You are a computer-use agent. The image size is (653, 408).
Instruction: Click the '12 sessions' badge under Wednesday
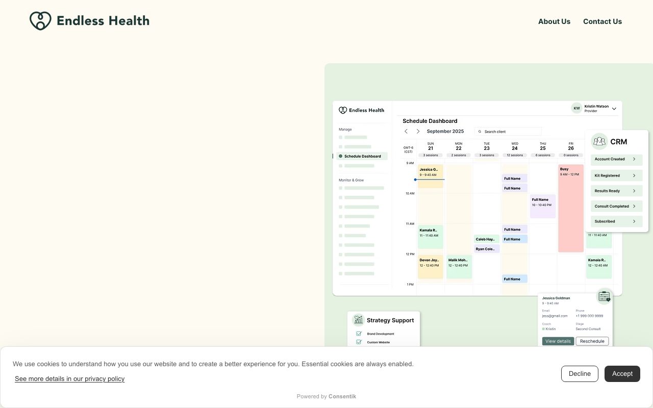[515, 155]
